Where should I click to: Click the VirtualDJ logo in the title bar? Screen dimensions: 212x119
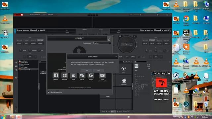pos(19,15)
